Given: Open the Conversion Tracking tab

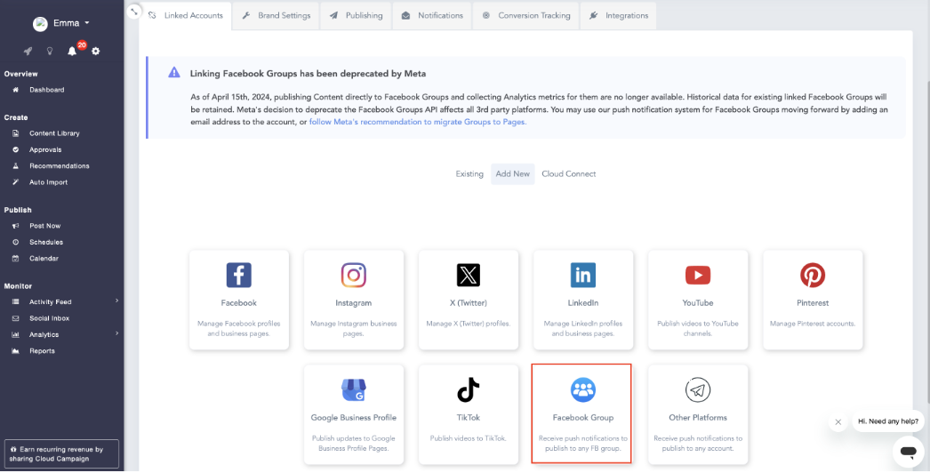Looking at the screenshot, I should (526, 15).
